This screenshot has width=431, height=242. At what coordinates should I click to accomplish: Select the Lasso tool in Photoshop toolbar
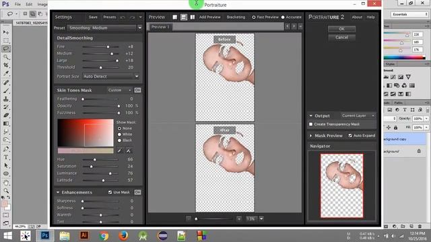coord(6,48)
